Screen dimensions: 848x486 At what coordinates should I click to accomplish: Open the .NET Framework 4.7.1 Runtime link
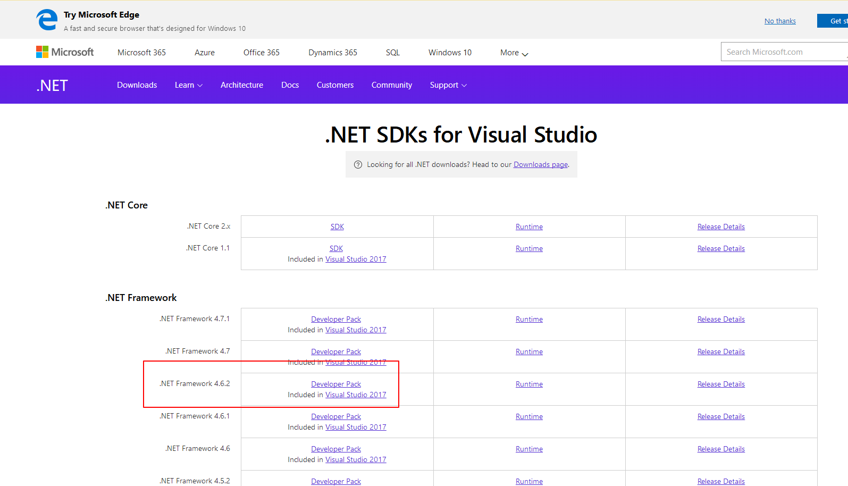[529, 320]
